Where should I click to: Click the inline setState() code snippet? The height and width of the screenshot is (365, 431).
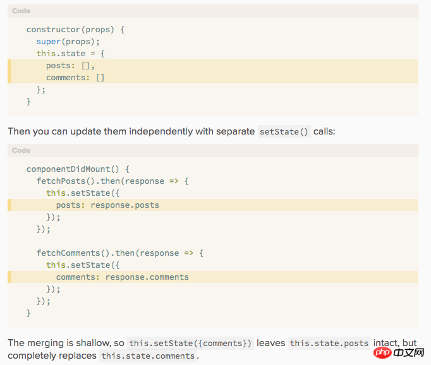pos(284,132)
